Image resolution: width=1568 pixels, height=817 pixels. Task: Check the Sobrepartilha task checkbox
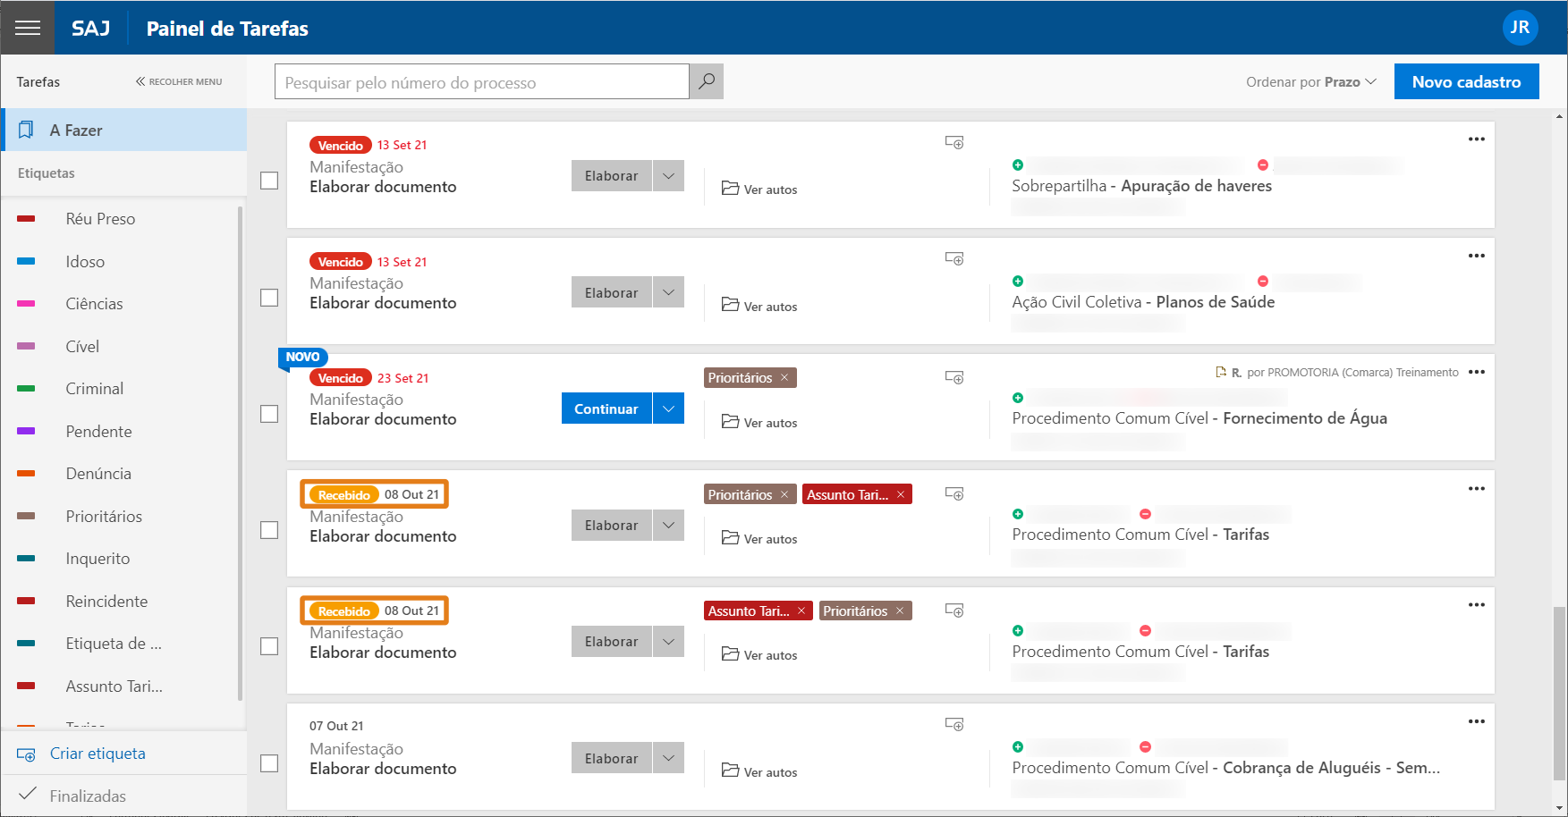click(x=269, y=181)
